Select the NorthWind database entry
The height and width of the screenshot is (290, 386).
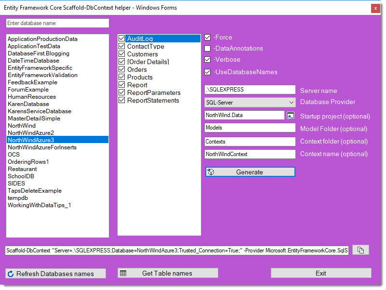click(57, 126)
